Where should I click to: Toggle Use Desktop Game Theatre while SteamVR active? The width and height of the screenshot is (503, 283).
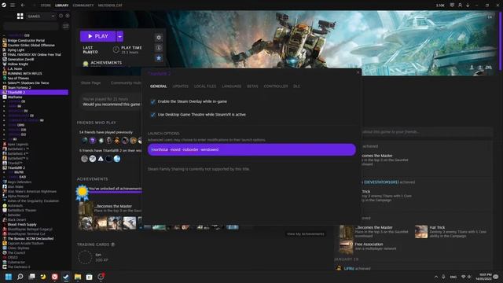pyautogui.click(x=153, y=115)
